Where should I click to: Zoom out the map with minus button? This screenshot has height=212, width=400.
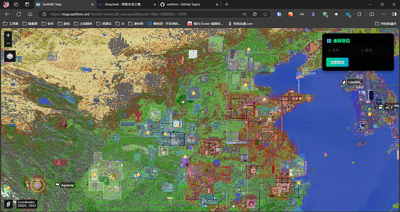[x=8, y=43]
